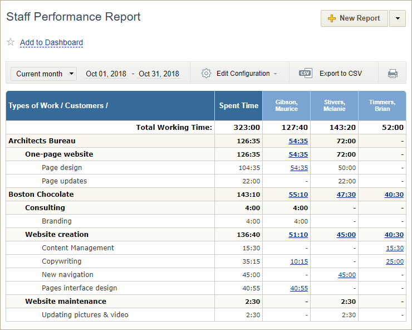Click the Gibson, Maurice column header
This screenshot has height=330, width=412.
point(286,105)
